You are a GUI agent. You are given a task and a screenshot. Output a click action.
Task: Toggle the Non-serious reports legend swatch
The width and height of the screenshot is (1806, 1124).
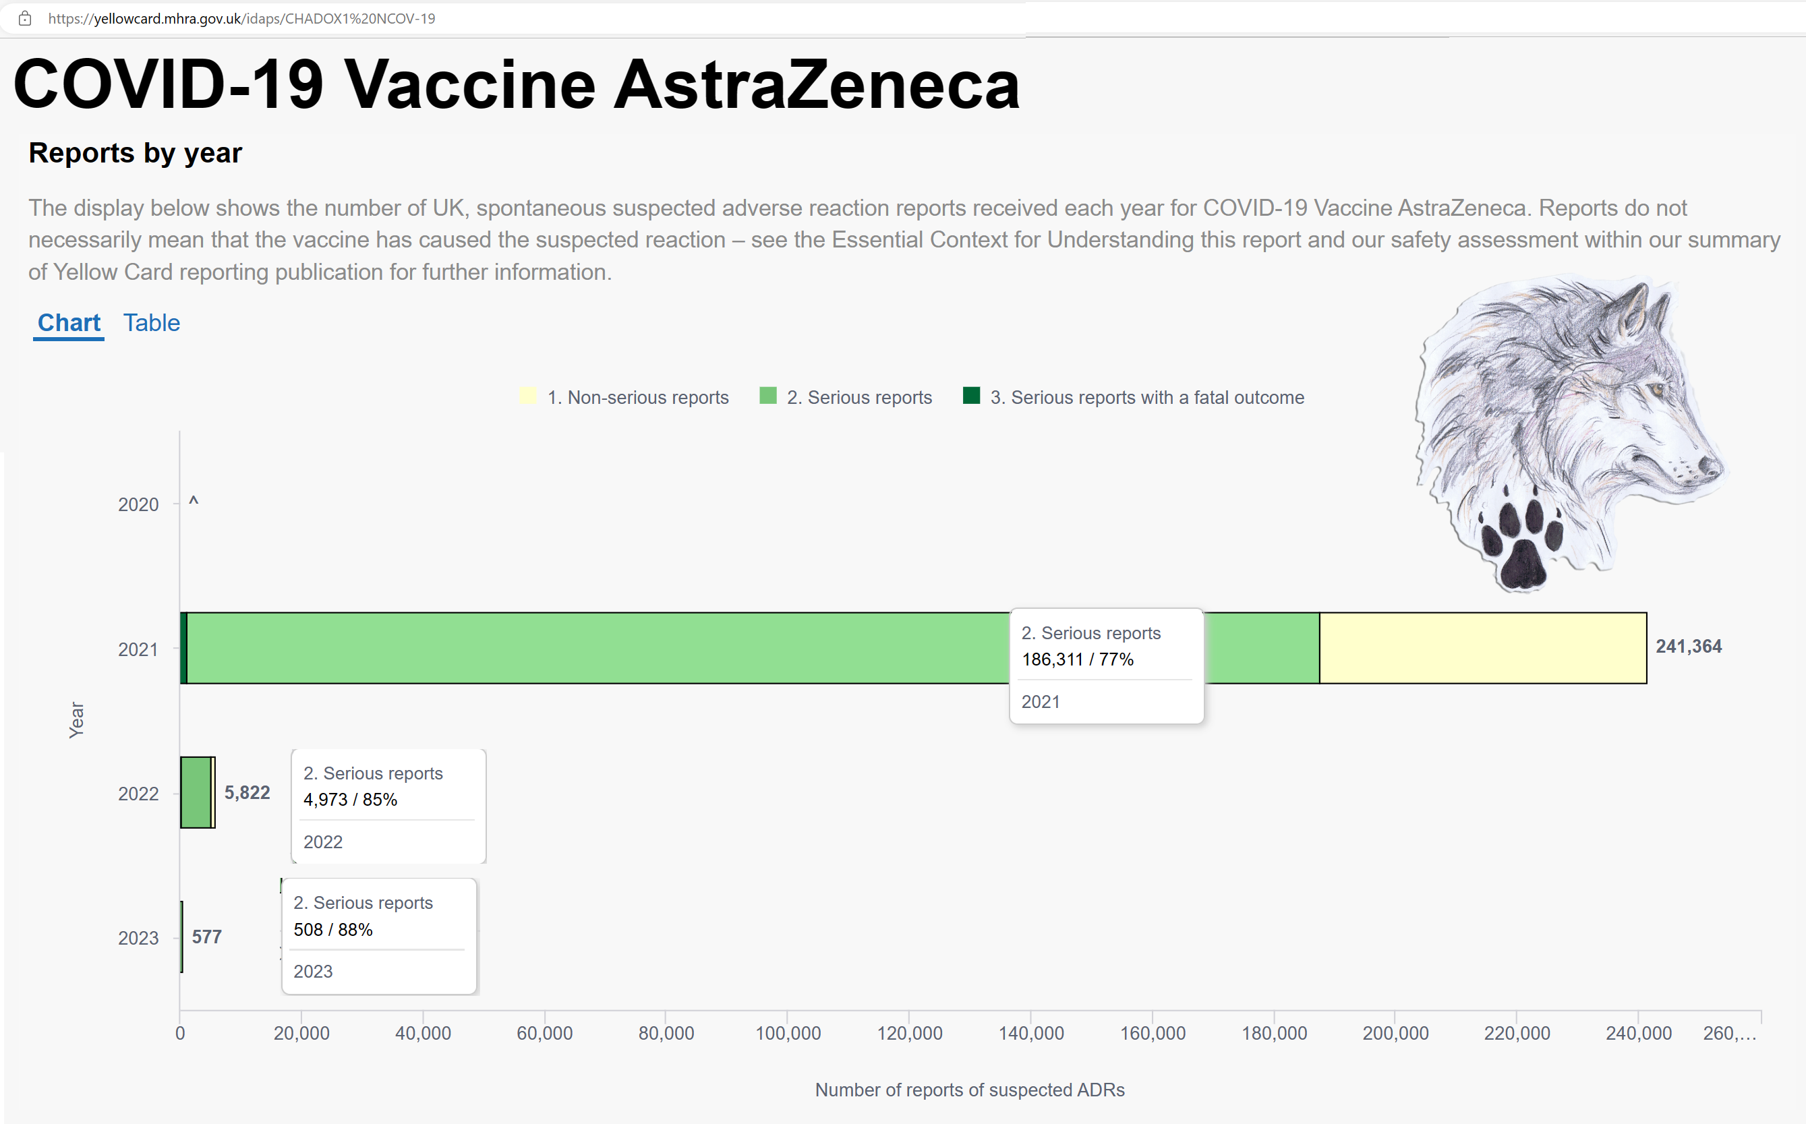pyautogui.click(x=528, y=396)
